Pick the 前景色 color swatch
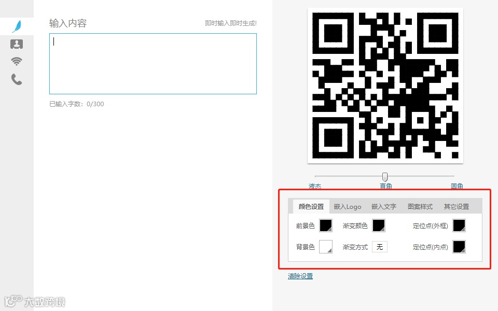Screen dimensions: 498x311 click(x=326, y=225)
